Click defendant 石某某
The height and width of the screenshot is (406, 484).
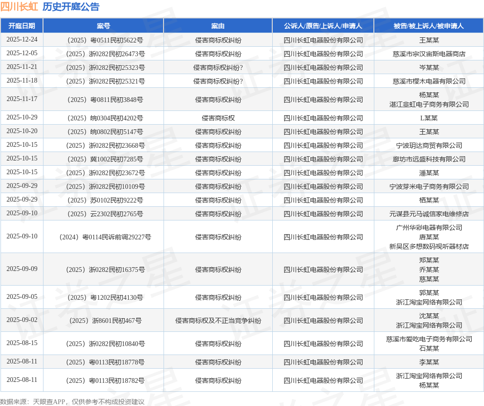tap(429, 349)
